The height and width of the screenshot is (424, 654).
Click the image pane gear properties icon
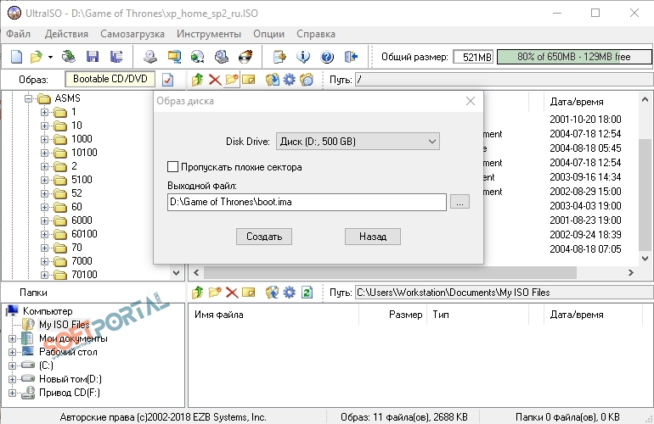289,79
